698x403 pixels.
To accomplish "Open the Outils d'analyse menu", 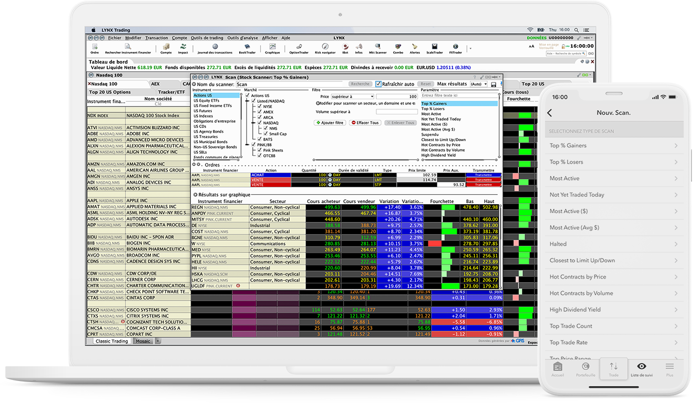I will pyautogui.click(x=242, y=38).
